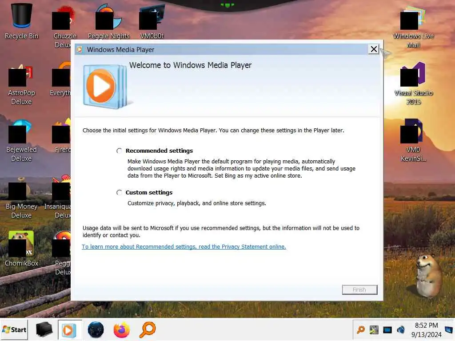Open the black box taskbar icon
Viewport: 455px width, 341px height.
click(x=44, y=330)
